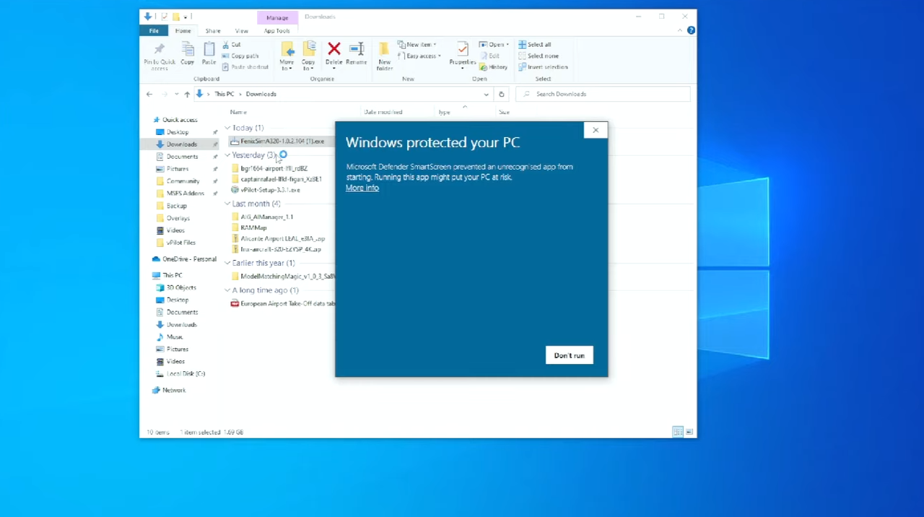924x517 pixels.
Task: Select the AIG_AIManager_1.1 folder
Action: click(266, 217)
